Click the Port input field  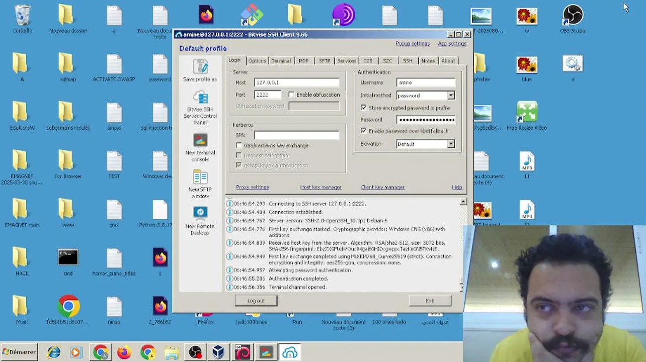click(x=268, y=95)
